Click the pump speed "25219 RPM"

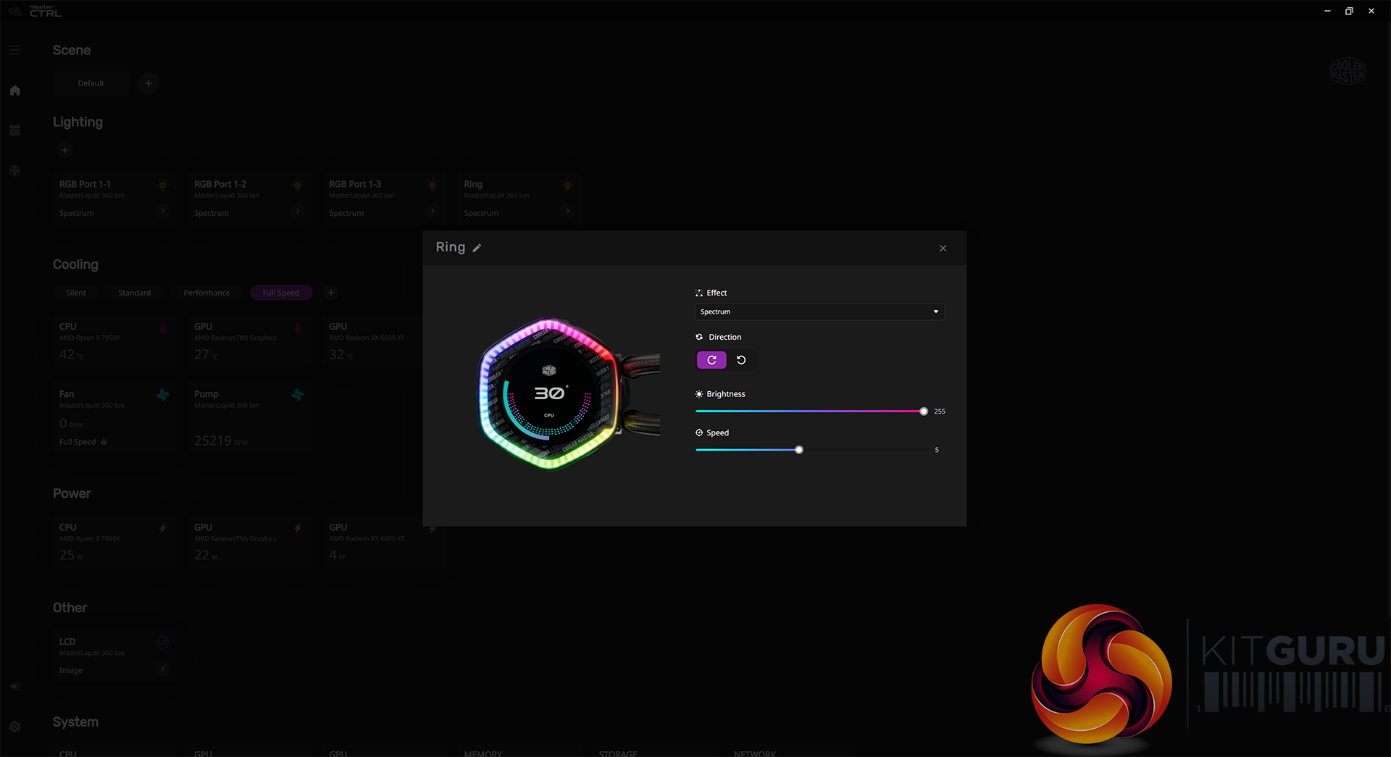(x=221, y=440)
